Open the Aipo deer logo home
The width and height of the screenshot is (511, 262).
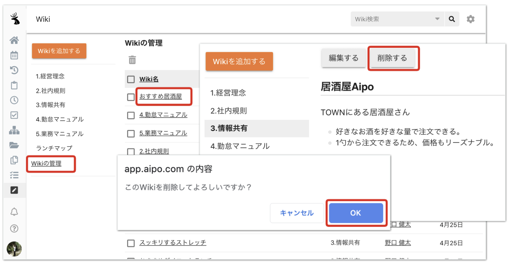(x=15, y=19)
